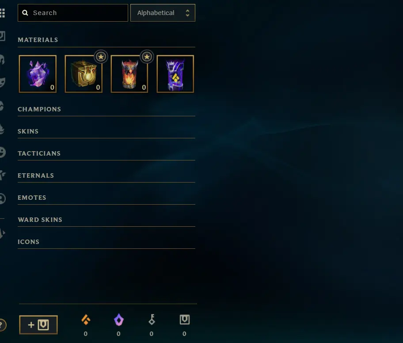Viewport: 403px width, 343px height.
Task: Expand the Skins section
Action: point(106,131)
